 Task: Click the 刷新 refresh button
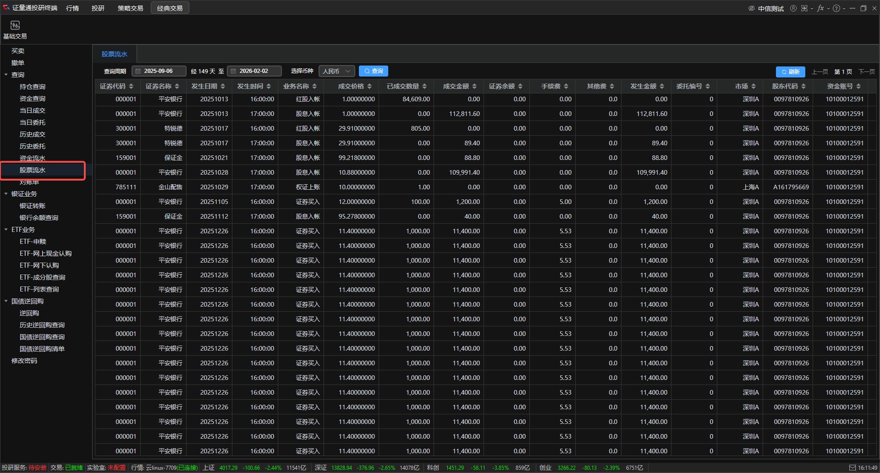(x=790, y=71)
